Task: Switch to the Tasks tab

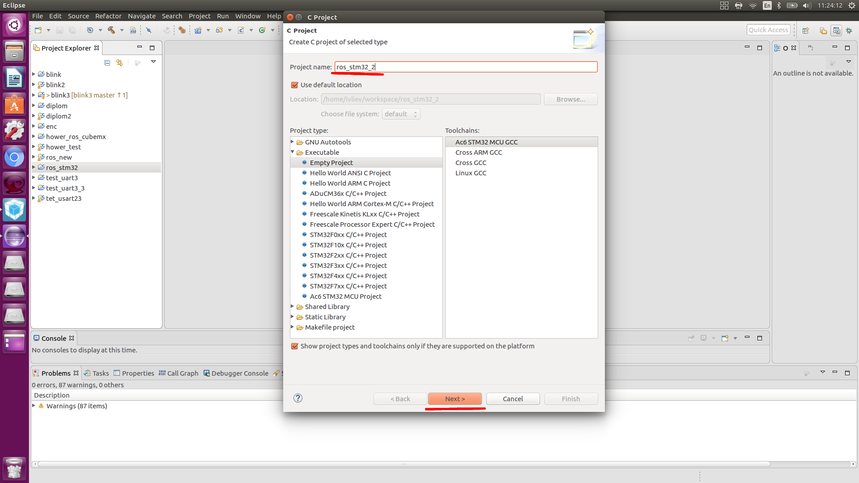Action: click(x=97, y=373)
